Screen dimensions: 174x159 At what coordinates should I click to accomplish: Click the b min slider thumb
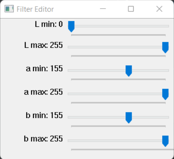(x=129, y=118)
